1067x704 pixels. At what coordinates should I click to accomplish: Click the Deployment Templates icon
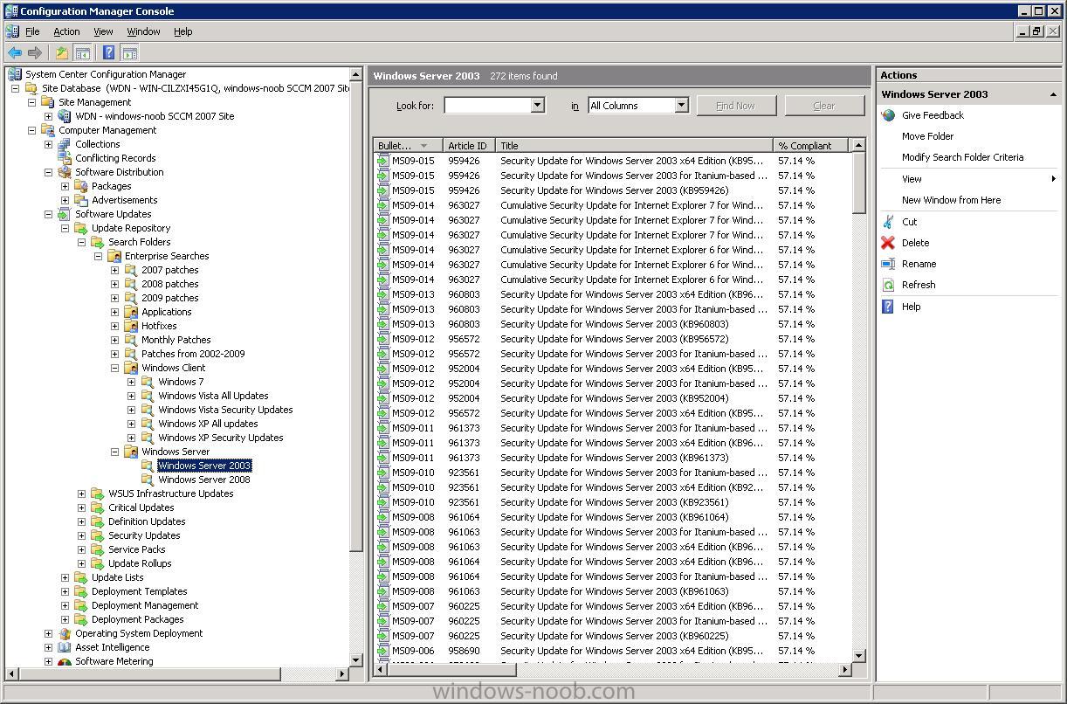coord(81,591)
